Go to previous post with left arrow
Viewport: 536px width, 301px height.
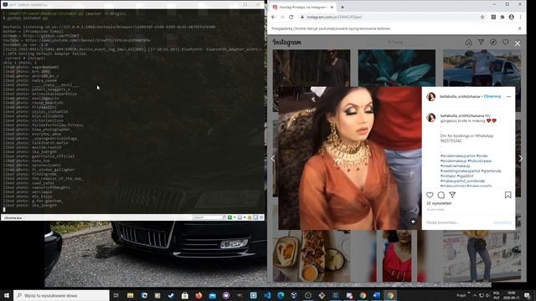coord(273,158)
